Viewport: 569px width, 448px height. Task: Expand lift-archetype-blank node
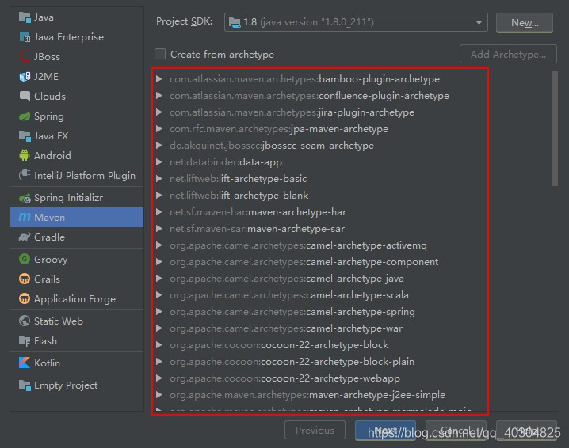coord(159,196)
